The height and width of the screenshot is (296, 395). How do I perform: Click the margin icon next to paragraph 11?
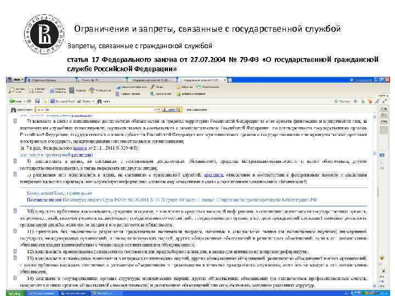coord(15,231)
